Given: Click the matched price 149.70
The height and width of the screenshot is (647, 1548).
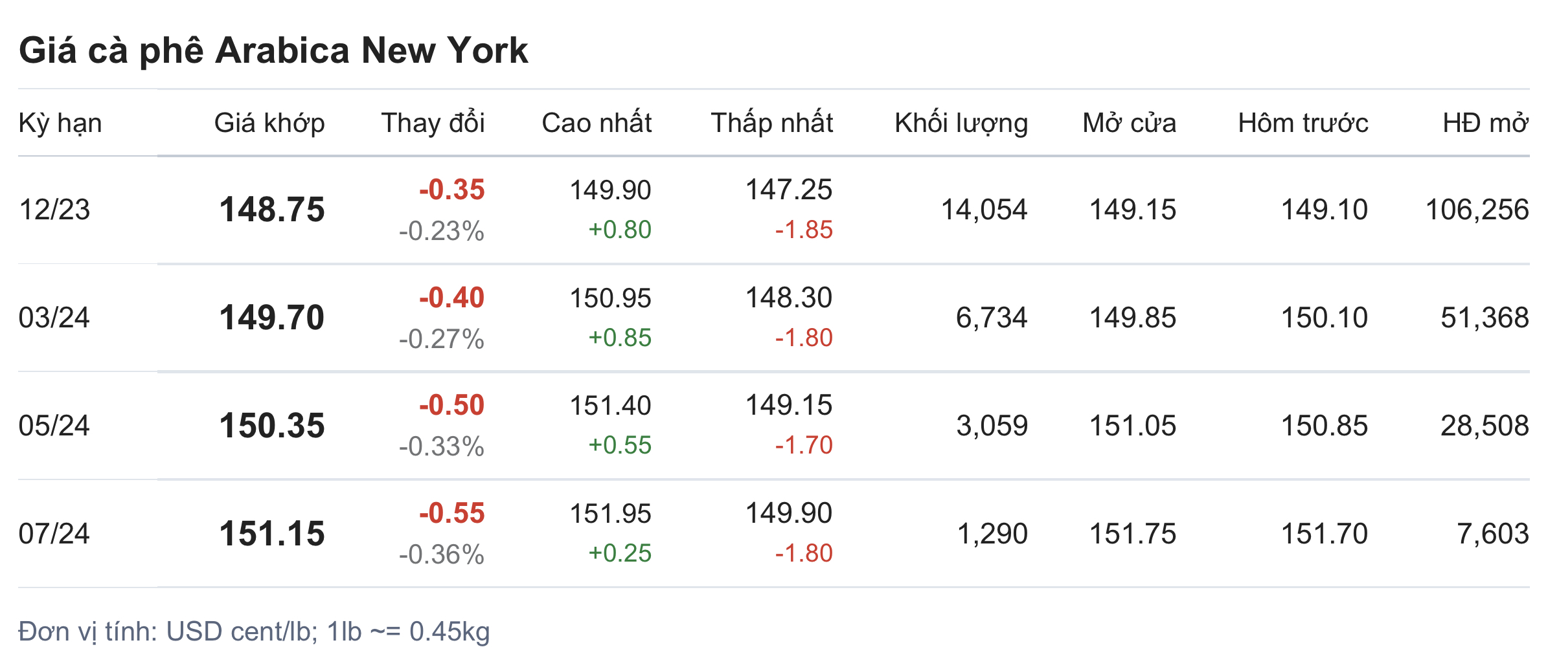Looking at the screenshot, I should point(272,318).
